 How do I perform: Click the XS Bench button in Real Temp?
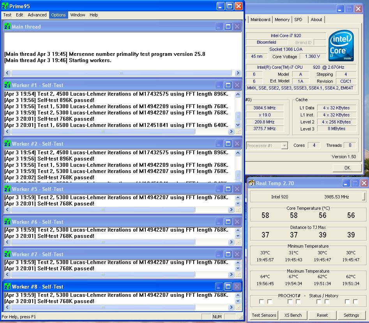coord(293,315)
